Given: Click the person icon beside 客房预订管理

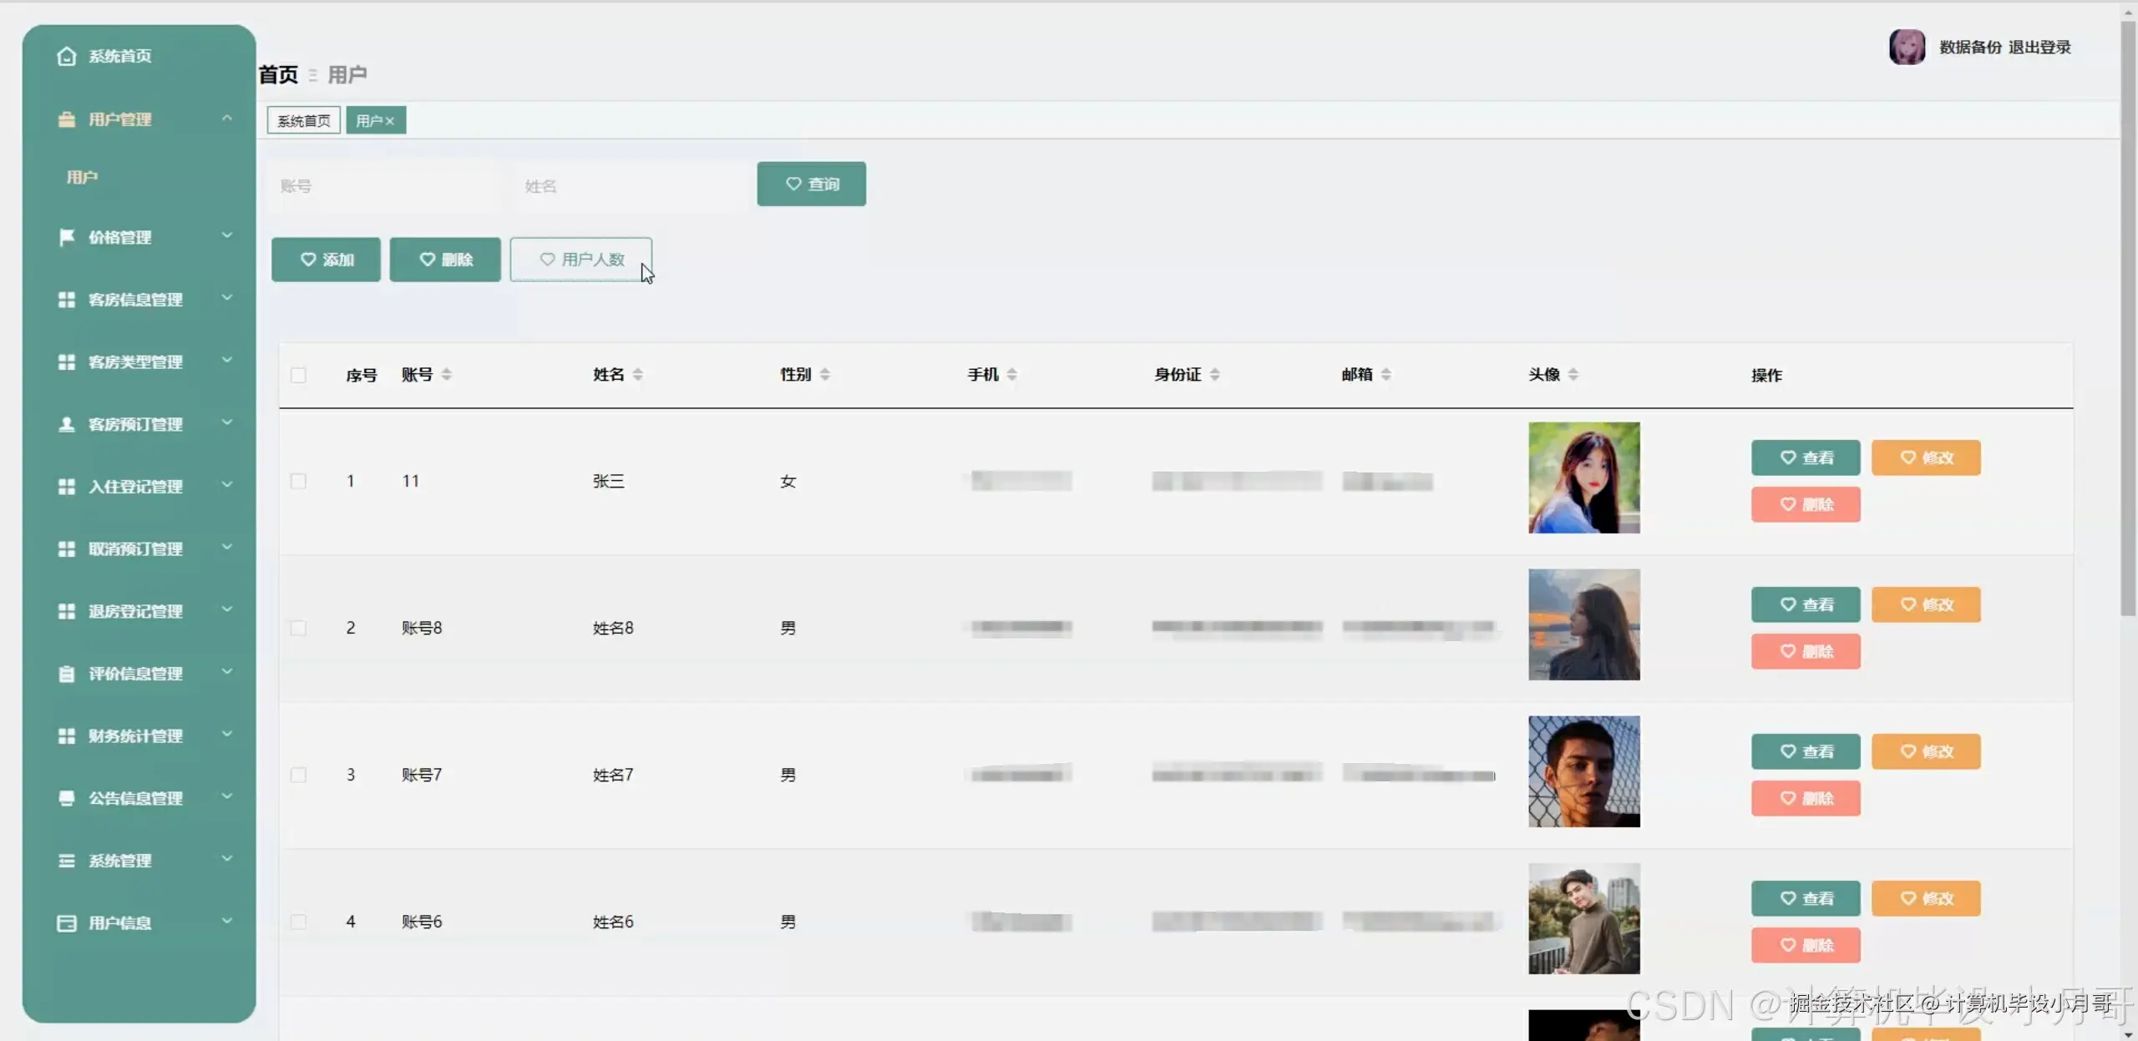Looking at the screenshot, I should [67, 424].
